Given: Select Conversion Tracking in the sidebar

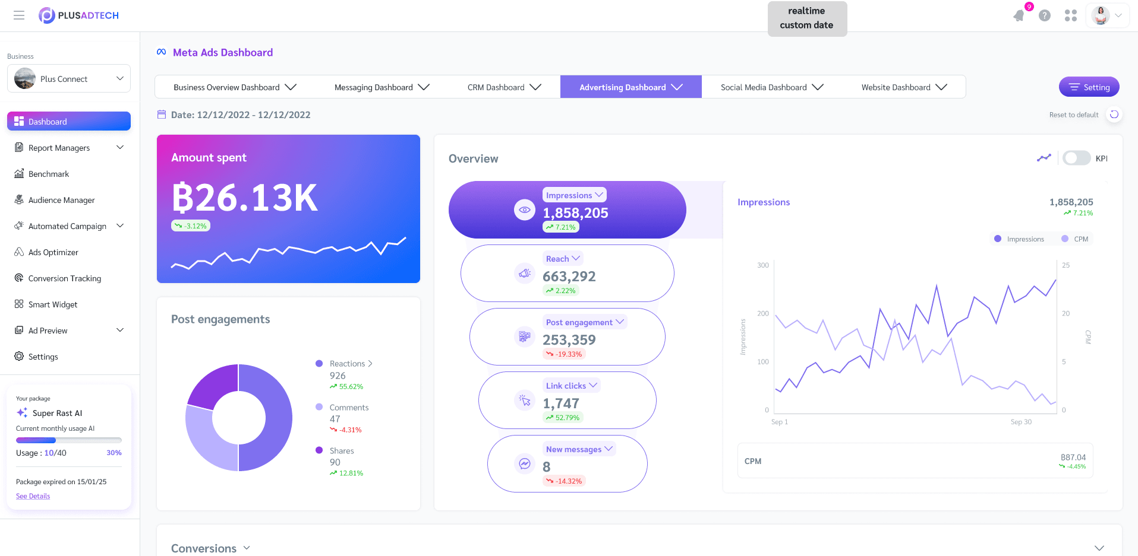Looking at the screenshot, I should pos(64,278).
